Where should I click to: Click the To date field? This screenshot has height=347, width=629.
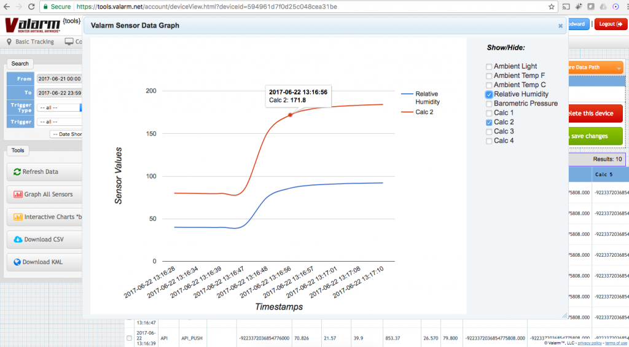[59, 93]
